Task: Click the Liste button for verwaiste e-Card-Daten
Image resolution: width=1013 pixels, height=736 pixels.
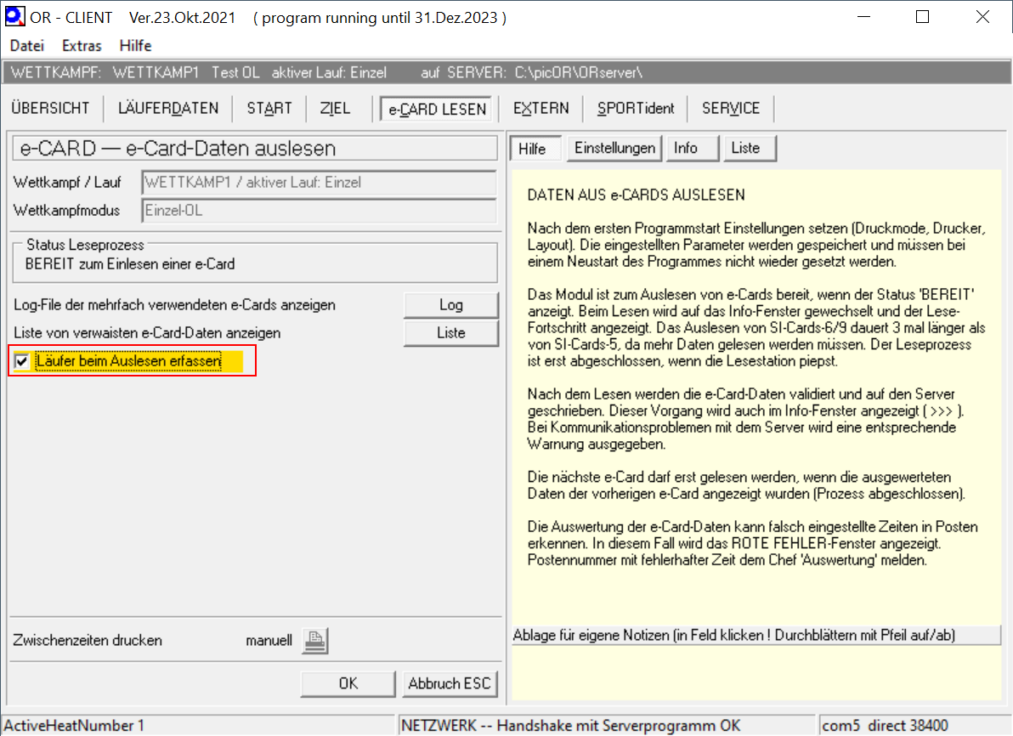Action: (450, 333)
